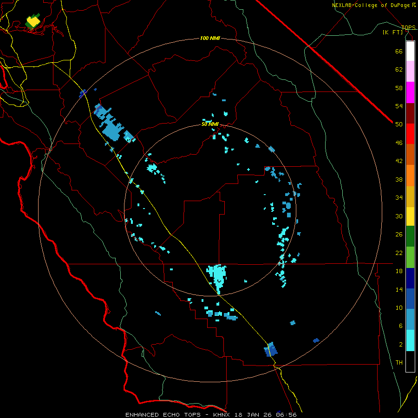
Task: Click the bright red legend swatch
Action: tap(410, 134)
